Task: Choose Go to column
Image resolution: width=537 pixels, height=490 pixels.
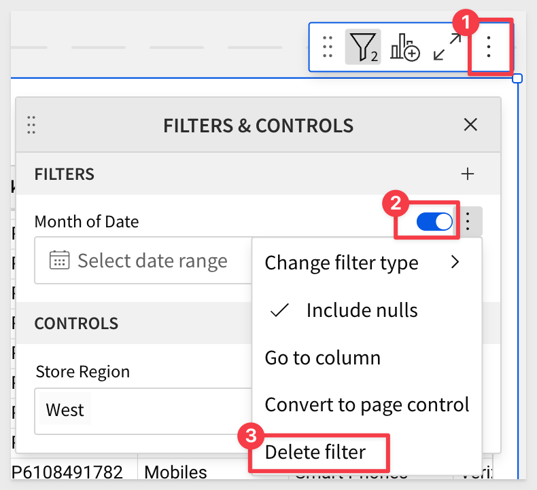Action: (x=366, y=358)
